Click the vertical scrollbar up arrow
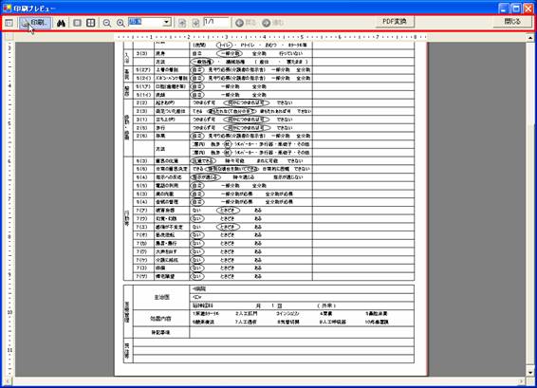The width and height of the screenshot is (537, 388). tap(530, 37)
